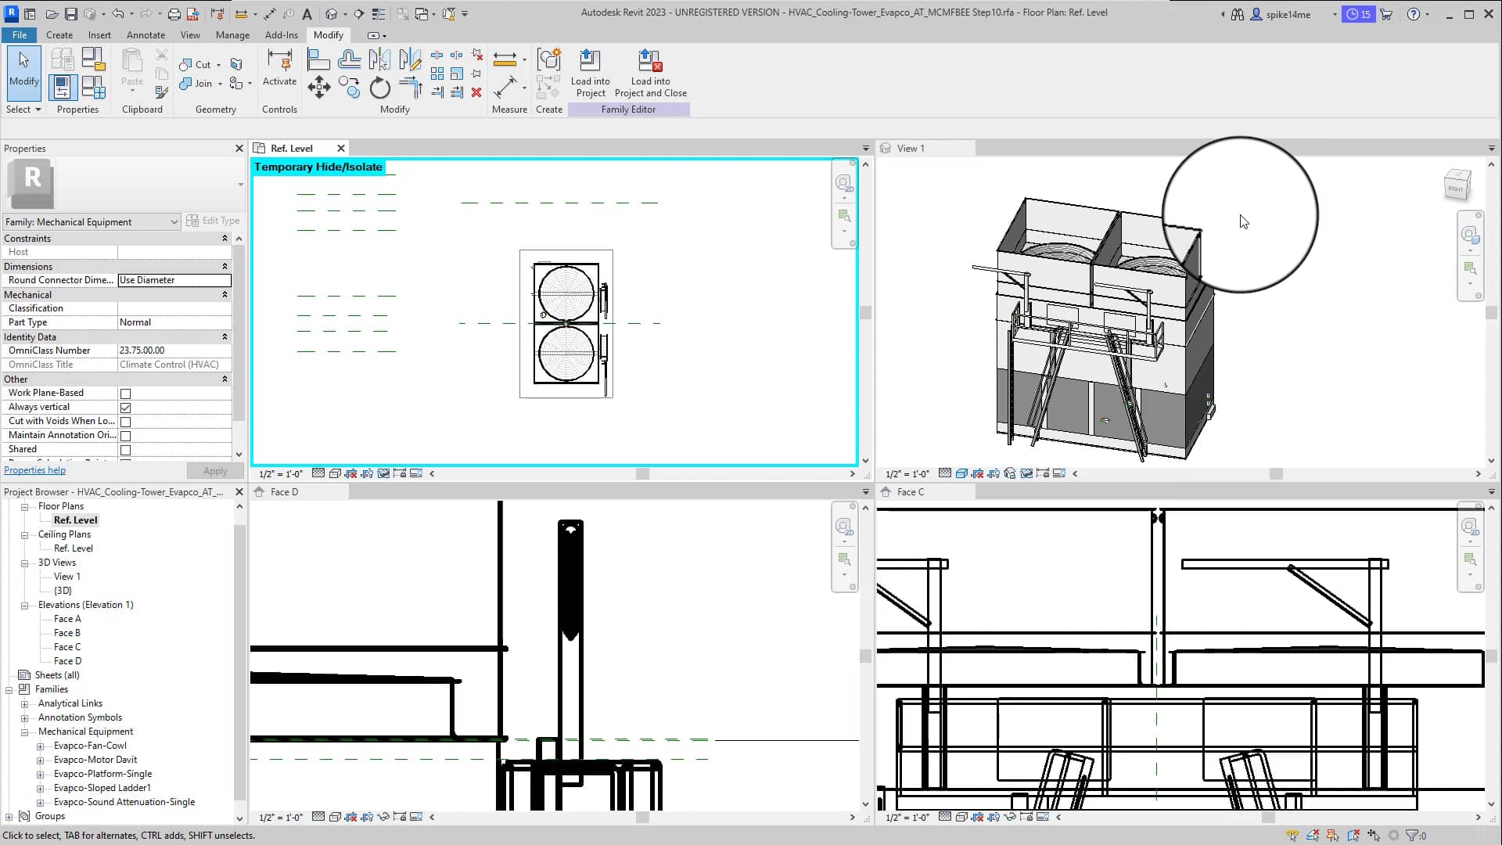Image resolution: width=1502 pixels, height=845 pixels.
Task: Collapse the Constraints section in Properties
Action: pyautogui.click(x=225, y=239)
